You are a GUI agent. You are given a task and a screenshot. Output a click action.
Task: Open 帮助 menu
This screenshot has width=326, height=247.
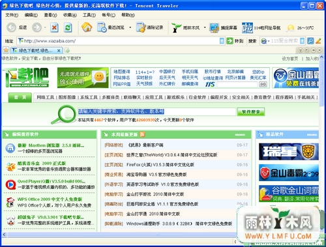128,15
